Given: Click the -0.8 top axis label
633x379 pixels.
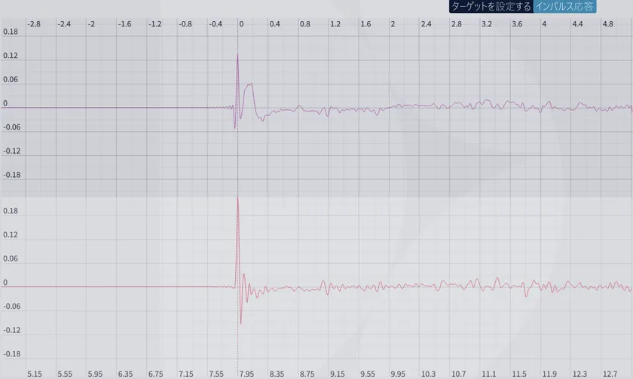Looking at the screenshot, I should click(185, 24).
